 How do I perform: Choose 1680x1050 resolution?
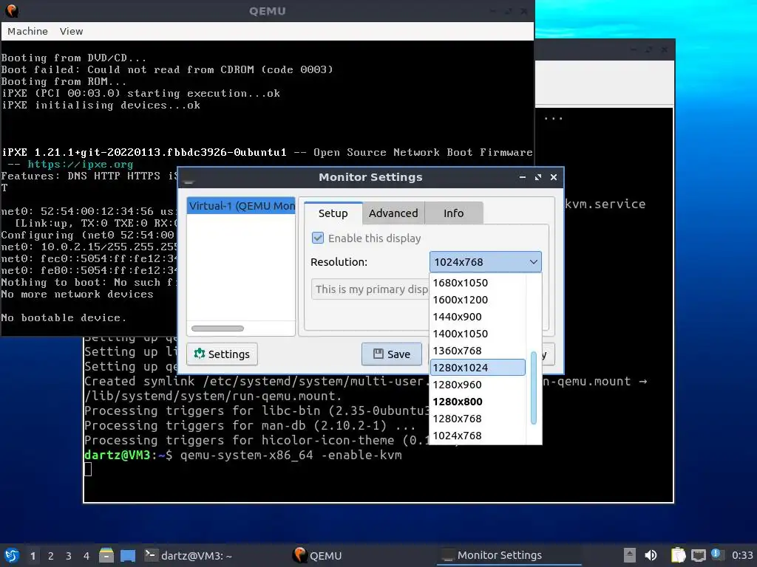coord(477,283)
